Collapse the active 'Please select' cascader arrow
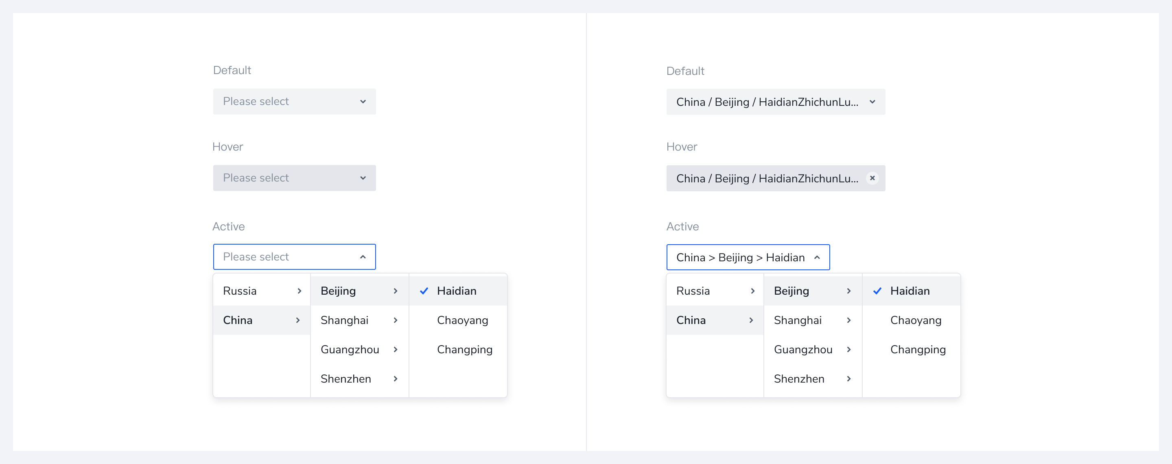 click(363, 257)
